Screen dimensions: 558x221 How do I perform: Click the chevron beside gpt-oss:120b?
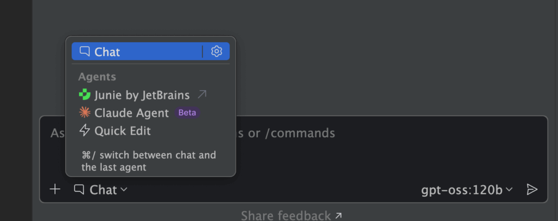click(x=510, y=190)
